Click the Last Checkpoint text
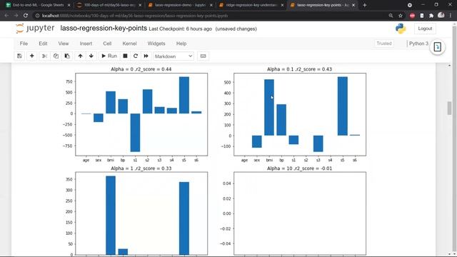 pos(180,29)
